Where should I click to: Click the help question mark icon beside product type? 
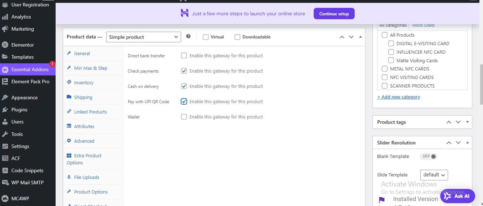tap(188, 36)
